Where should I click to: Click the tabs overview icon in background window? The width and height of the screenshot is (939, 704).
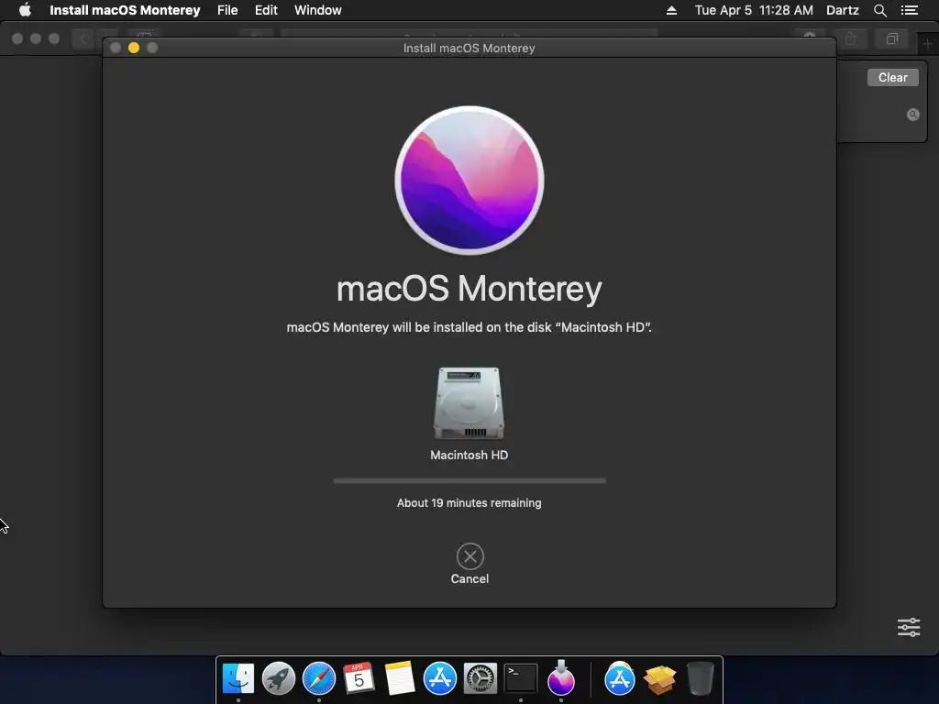[x=891, y=39]
